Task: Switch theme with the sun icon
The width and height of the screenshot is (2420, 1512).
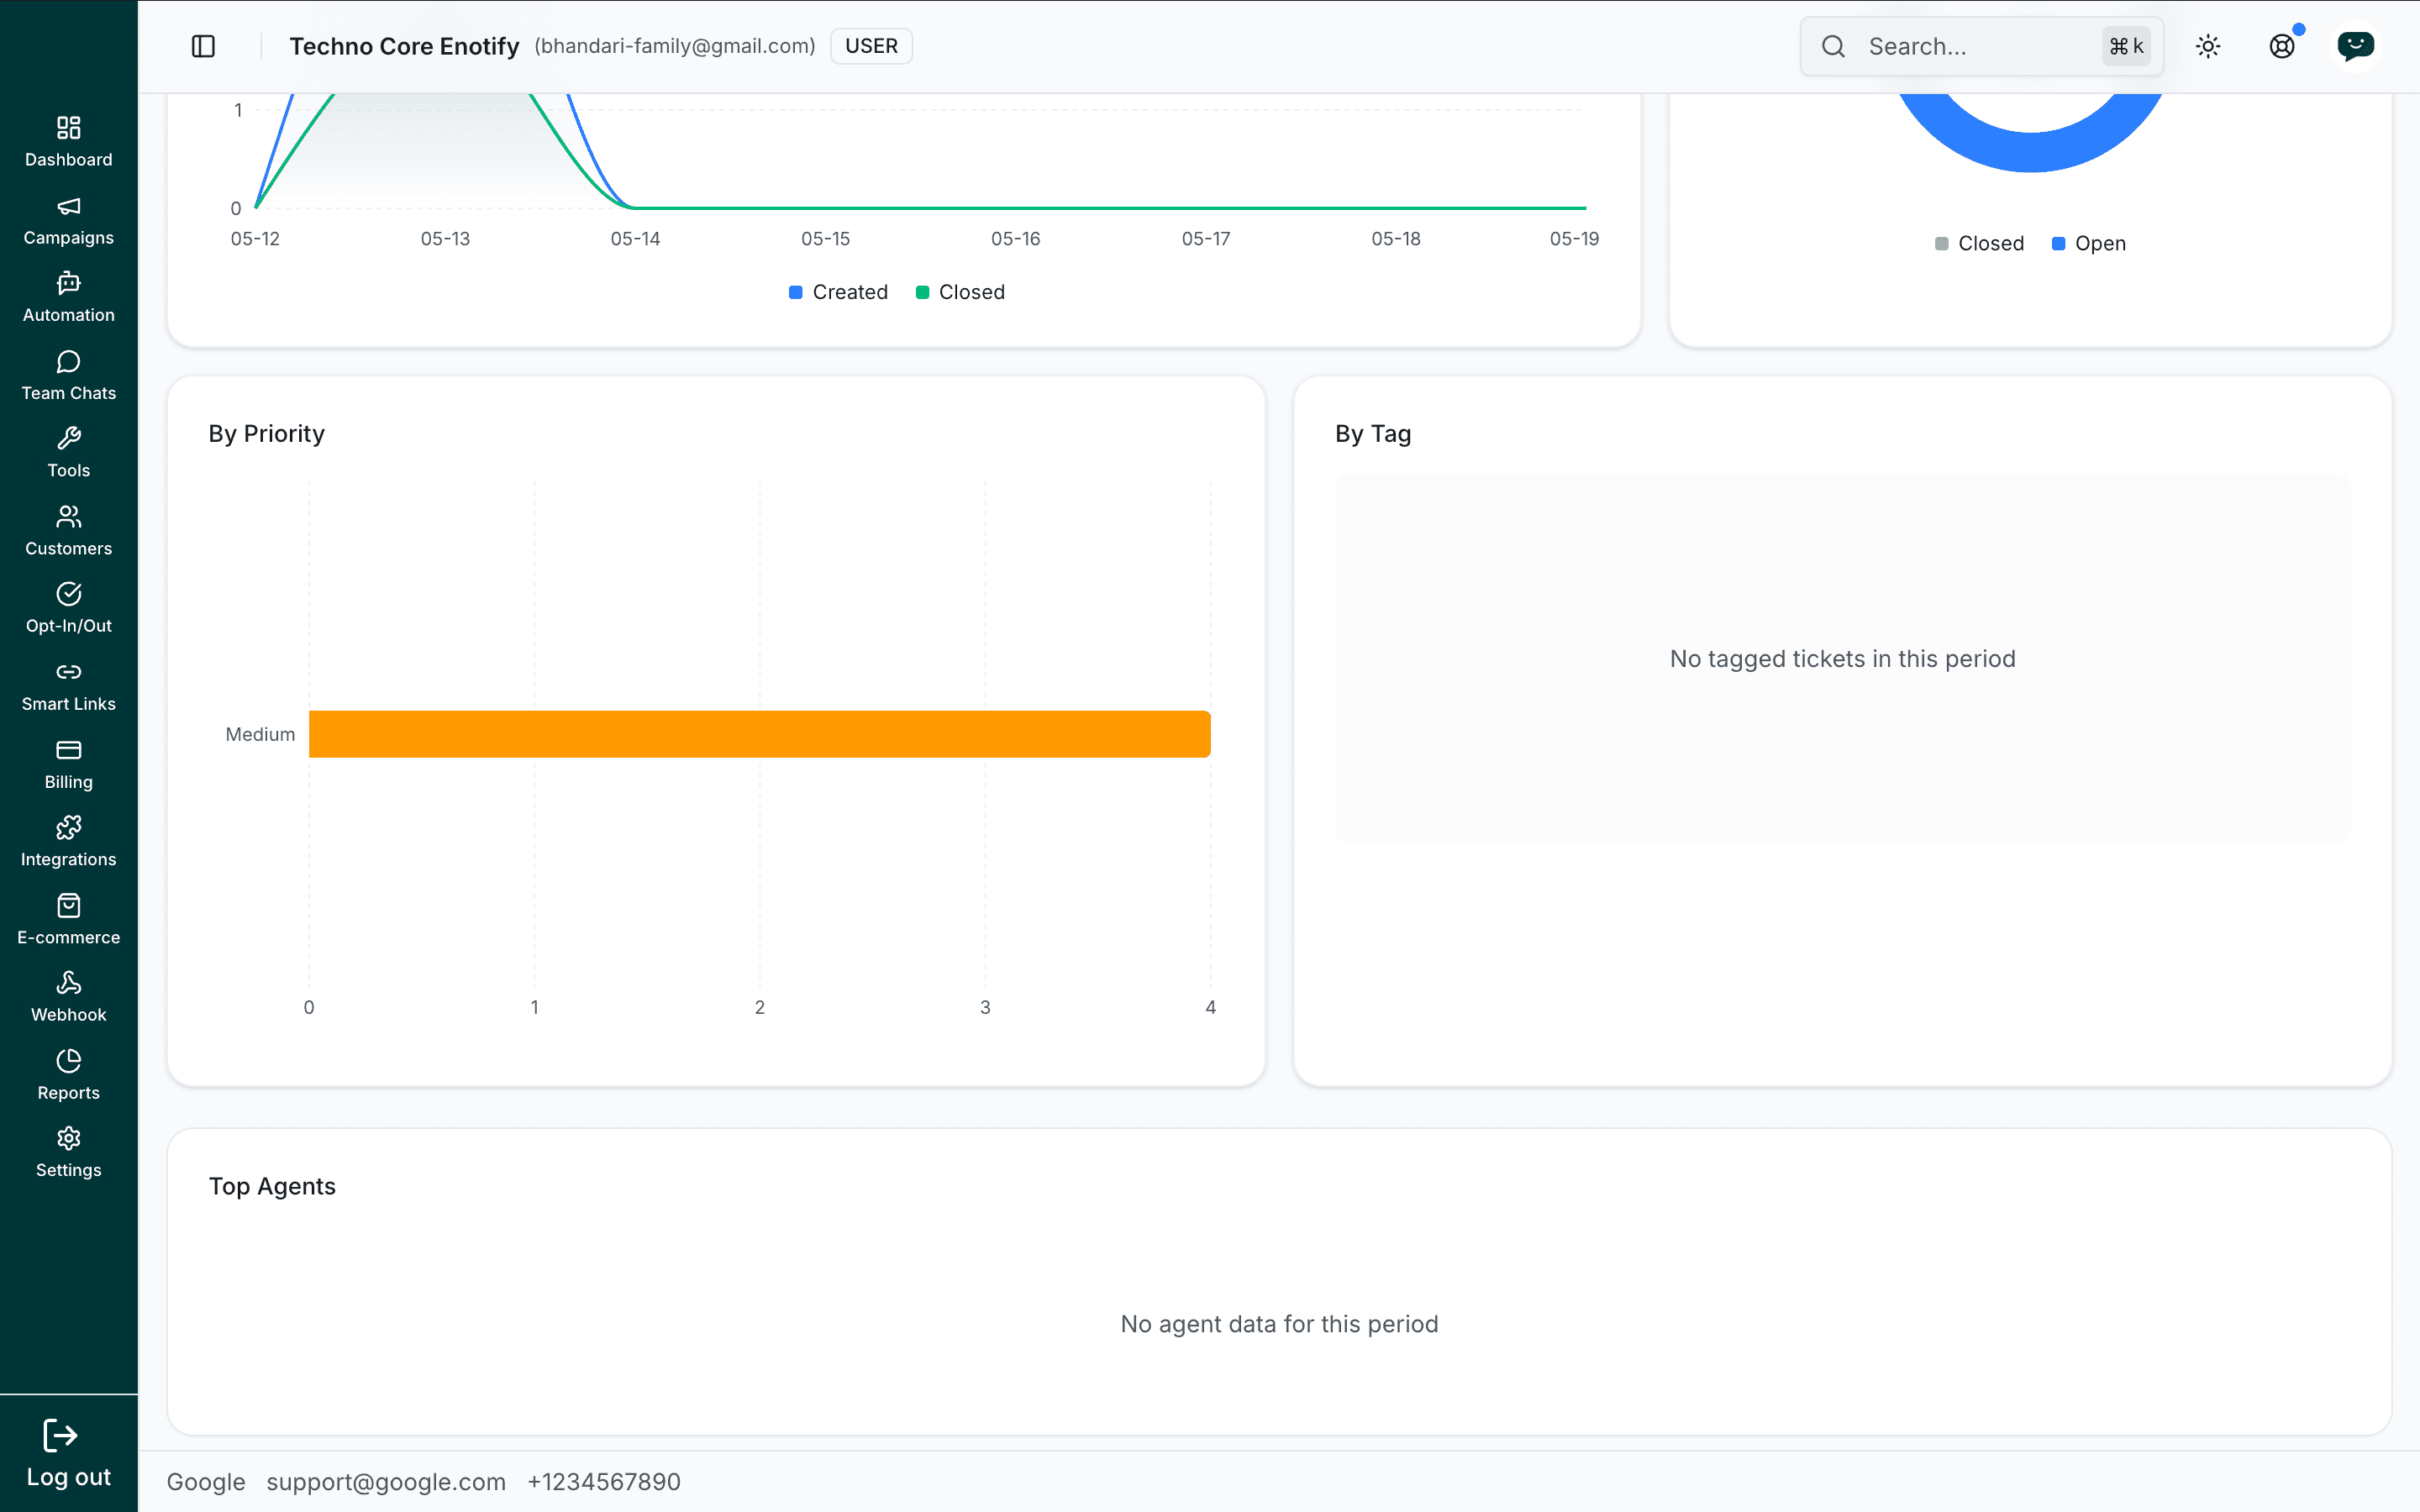Action: point(2208,46)
